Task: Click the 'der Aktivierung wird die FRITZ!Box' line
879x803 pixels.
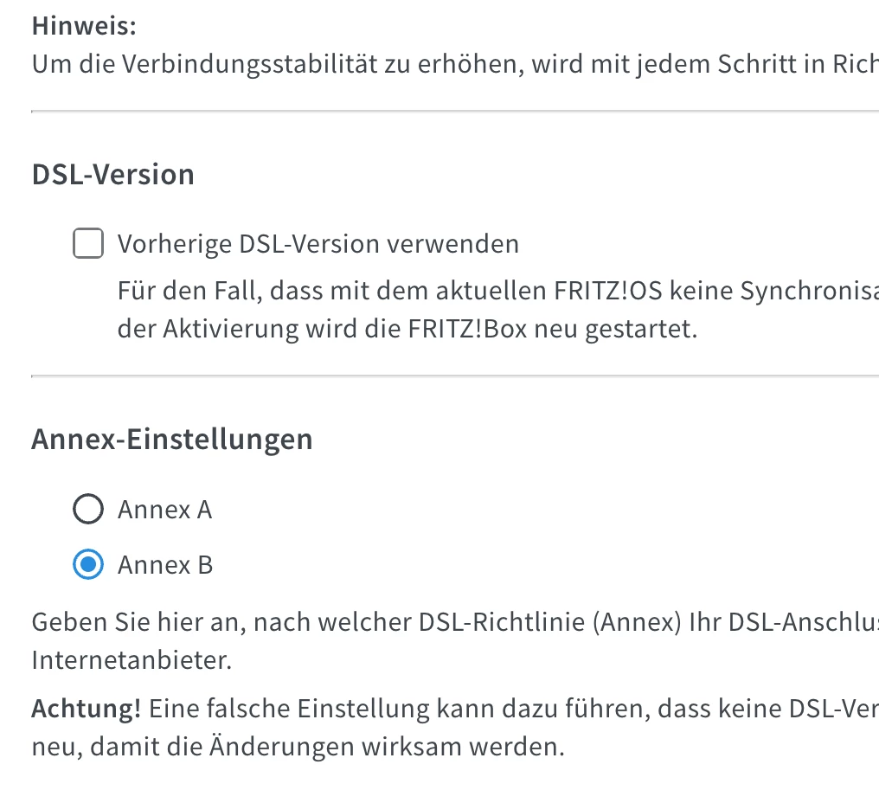Action: tap(407, 331)
